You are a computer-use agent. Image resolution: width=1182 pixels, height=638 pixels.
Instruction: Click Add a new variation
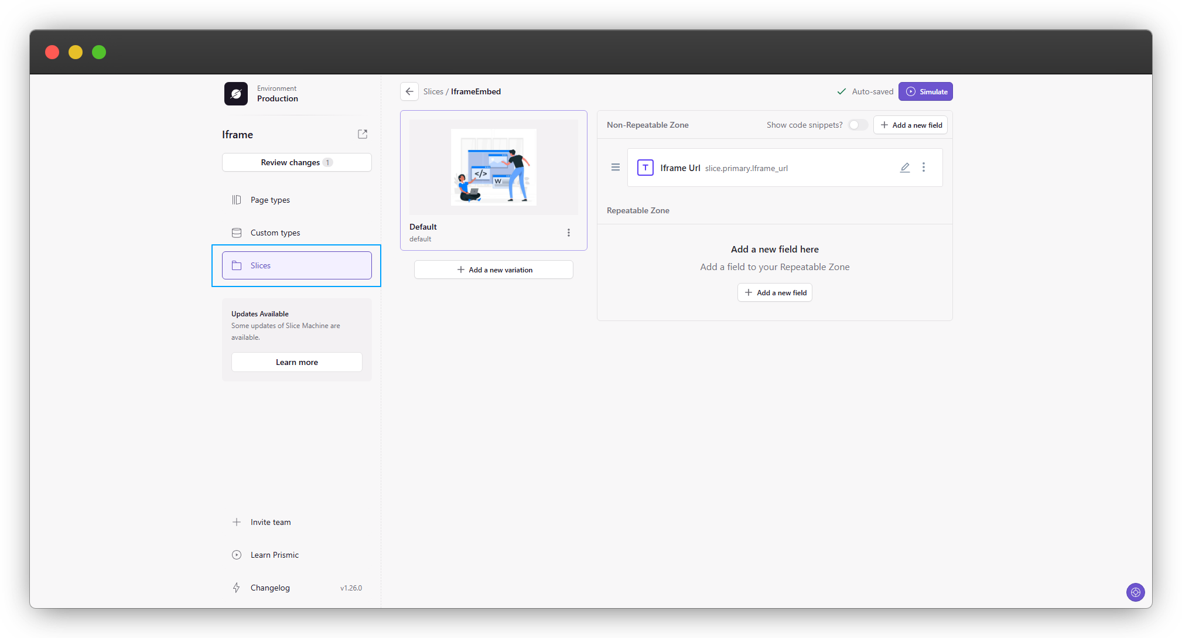(x=494, y=269)
